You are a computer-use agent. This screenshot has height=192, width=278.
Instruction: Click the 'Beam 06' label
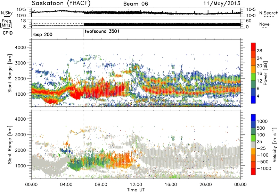click(136, 4)
